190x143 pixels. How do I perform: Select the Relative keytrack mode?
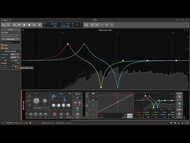point(102,115)
